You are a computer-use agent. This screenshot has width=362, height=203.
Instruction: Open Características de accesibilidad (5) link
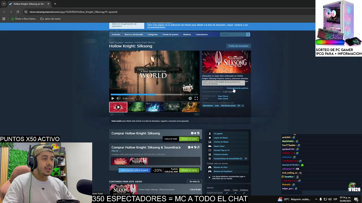coord(228,159)
